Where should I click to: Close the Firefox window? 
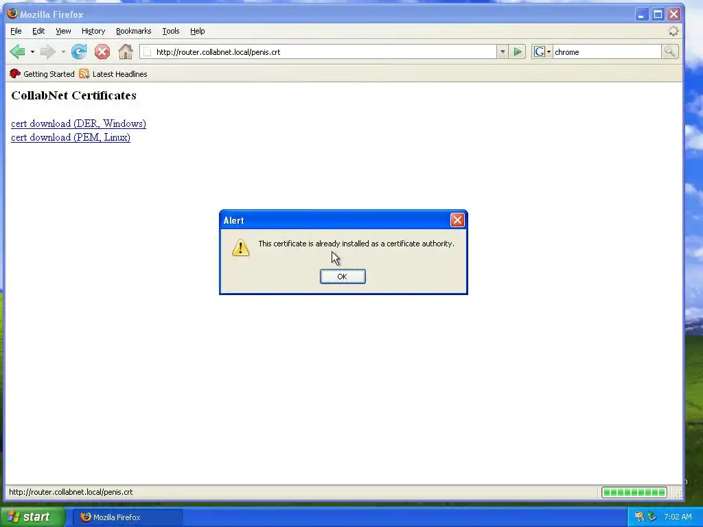(674, 14)
